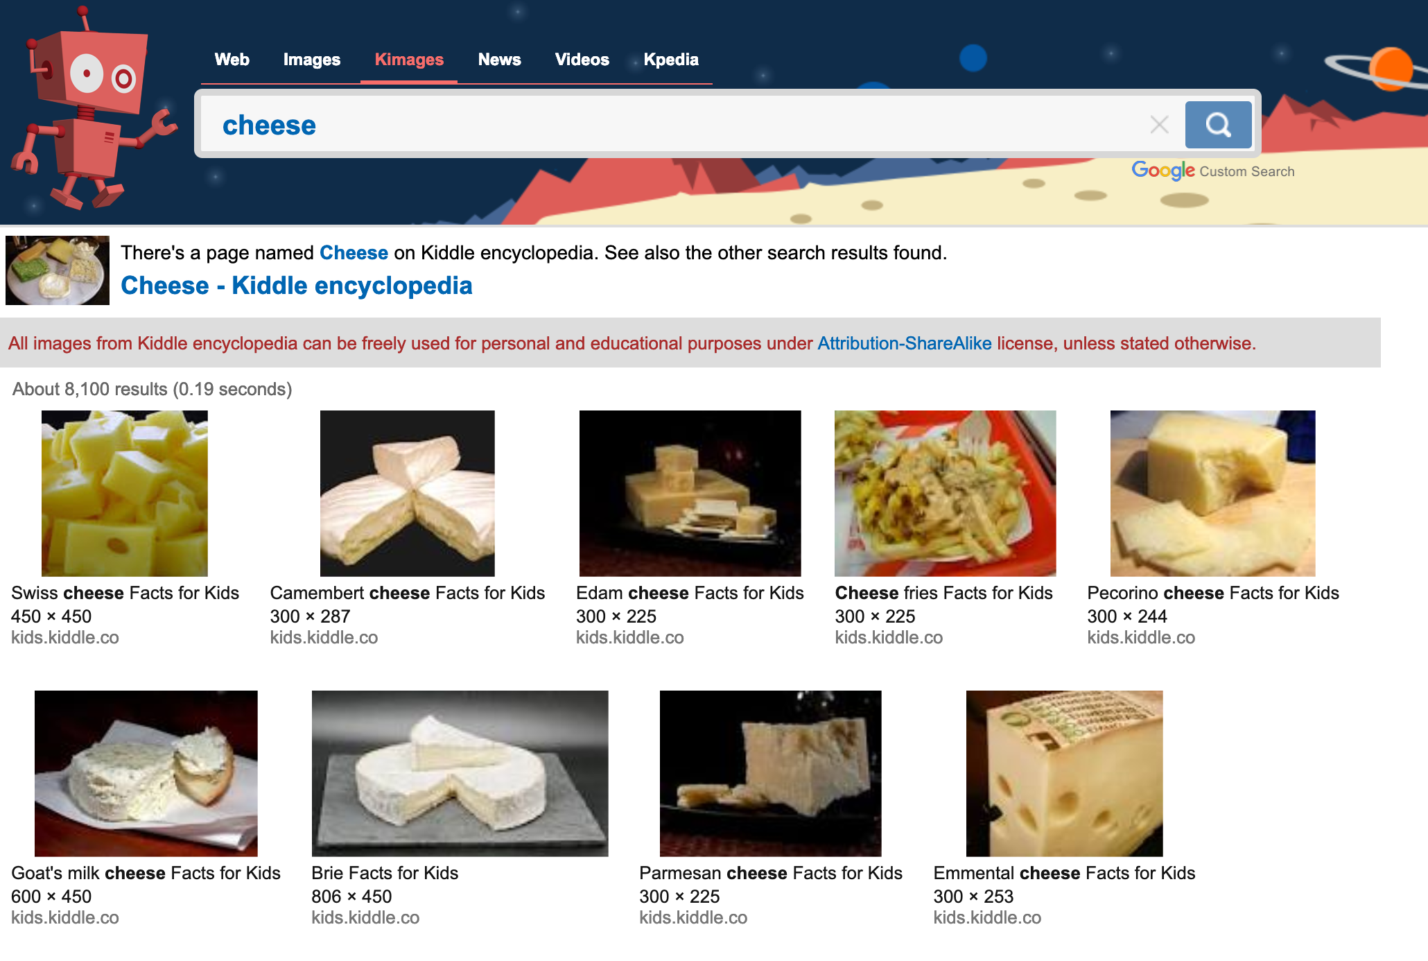The image size is (1428, 961).
Task: Click in the cheese search input field
Action: [x=672, y=125]
